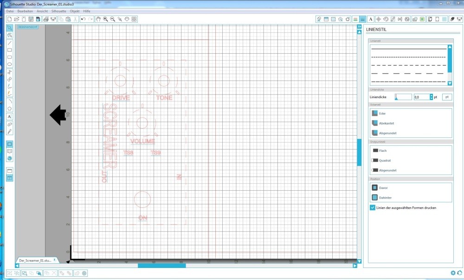464x280 pixels.
Task: Open the Rotate panel
Action: tap(386, 19)
